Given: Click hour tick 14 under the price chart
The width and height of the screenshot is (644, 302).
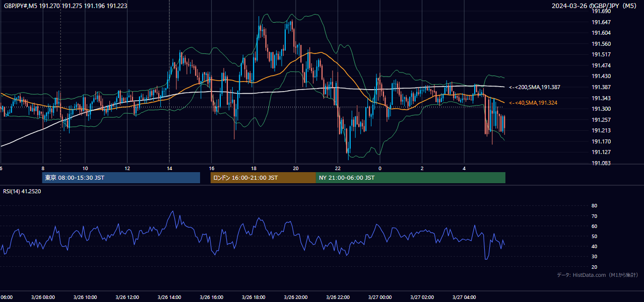Looking at the screenshot, I should point(169,169).
